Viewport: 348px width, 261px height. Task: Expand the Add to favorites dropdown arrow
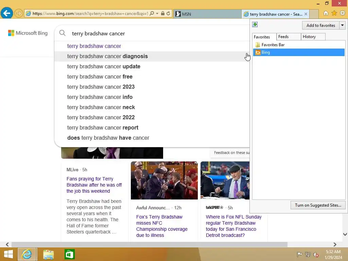click(x=343, y=25)
